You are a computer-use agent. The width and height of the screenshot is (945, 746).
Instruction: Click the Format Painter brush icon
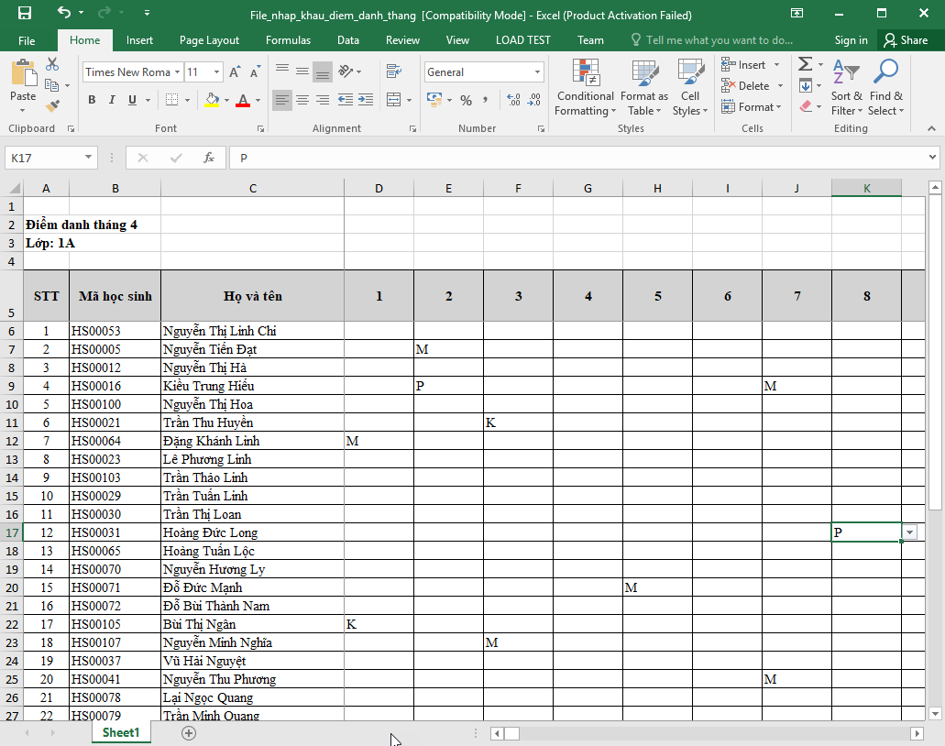[52, 106]
